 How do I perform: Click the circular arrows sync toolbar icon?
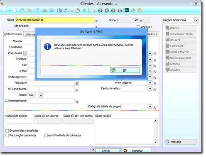coord(133,10)
